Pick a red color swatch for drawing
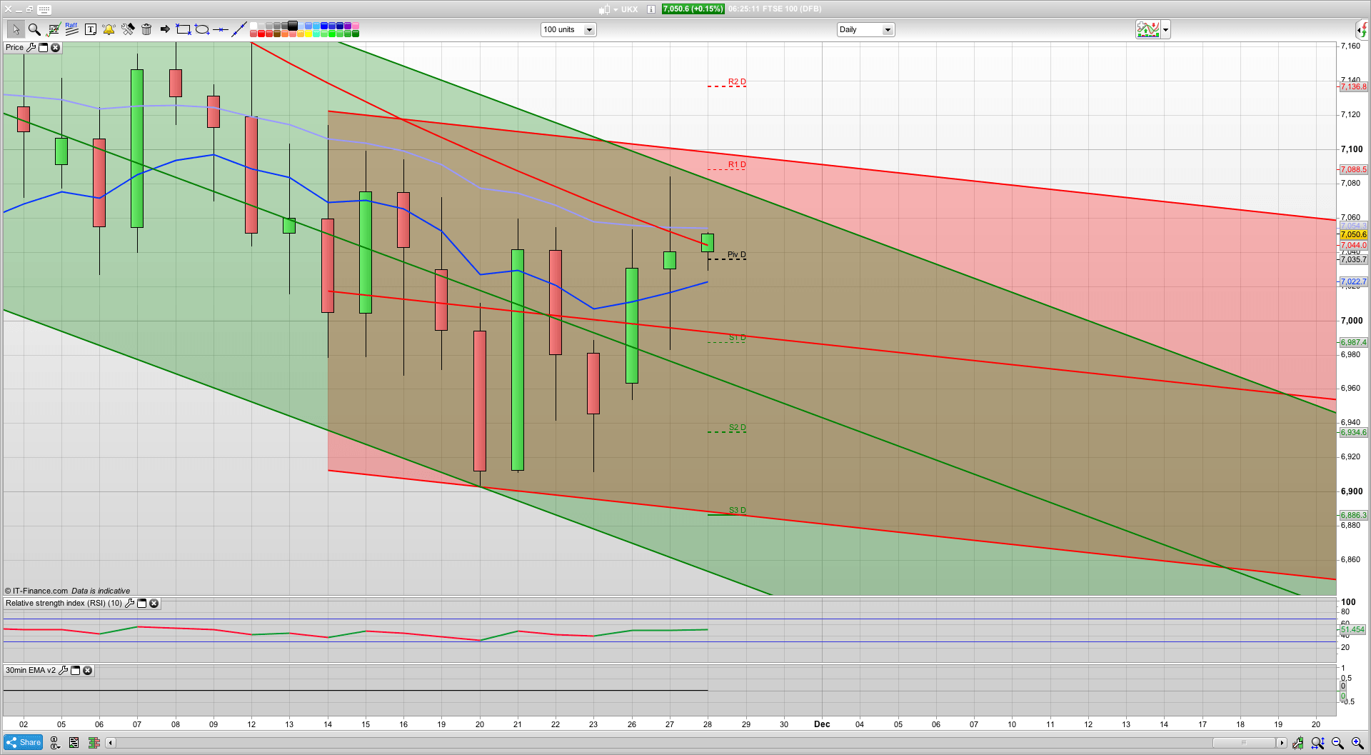This screenshot has width=1371, height=755. (262, 34)
